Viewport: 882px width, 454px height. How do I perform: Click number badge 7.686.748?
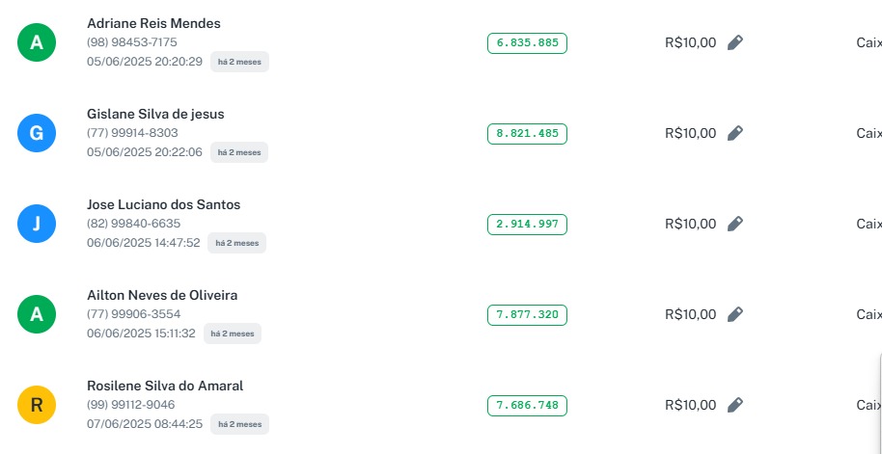click(x=527, y=405)
